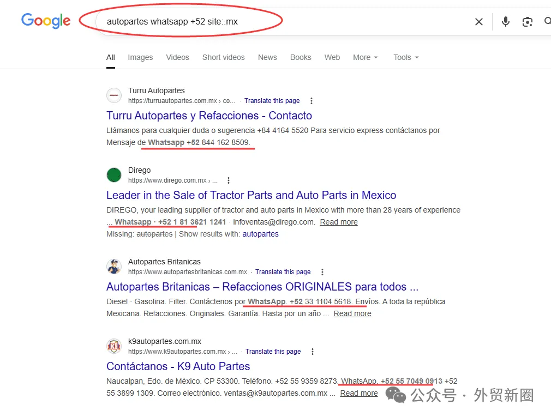Select the All results tab
The width and height of the screenshot is (551, 417).
click(111, 57)
